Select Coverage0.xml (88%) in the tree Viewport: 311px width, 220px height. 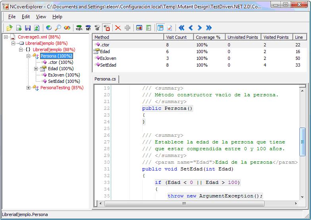[39, 37]
